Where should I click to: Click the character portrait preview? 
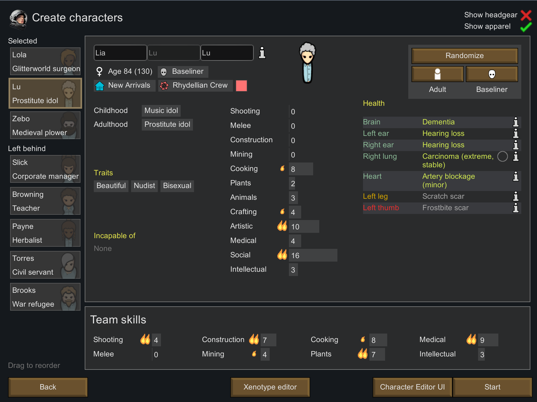tap(308, 63)
